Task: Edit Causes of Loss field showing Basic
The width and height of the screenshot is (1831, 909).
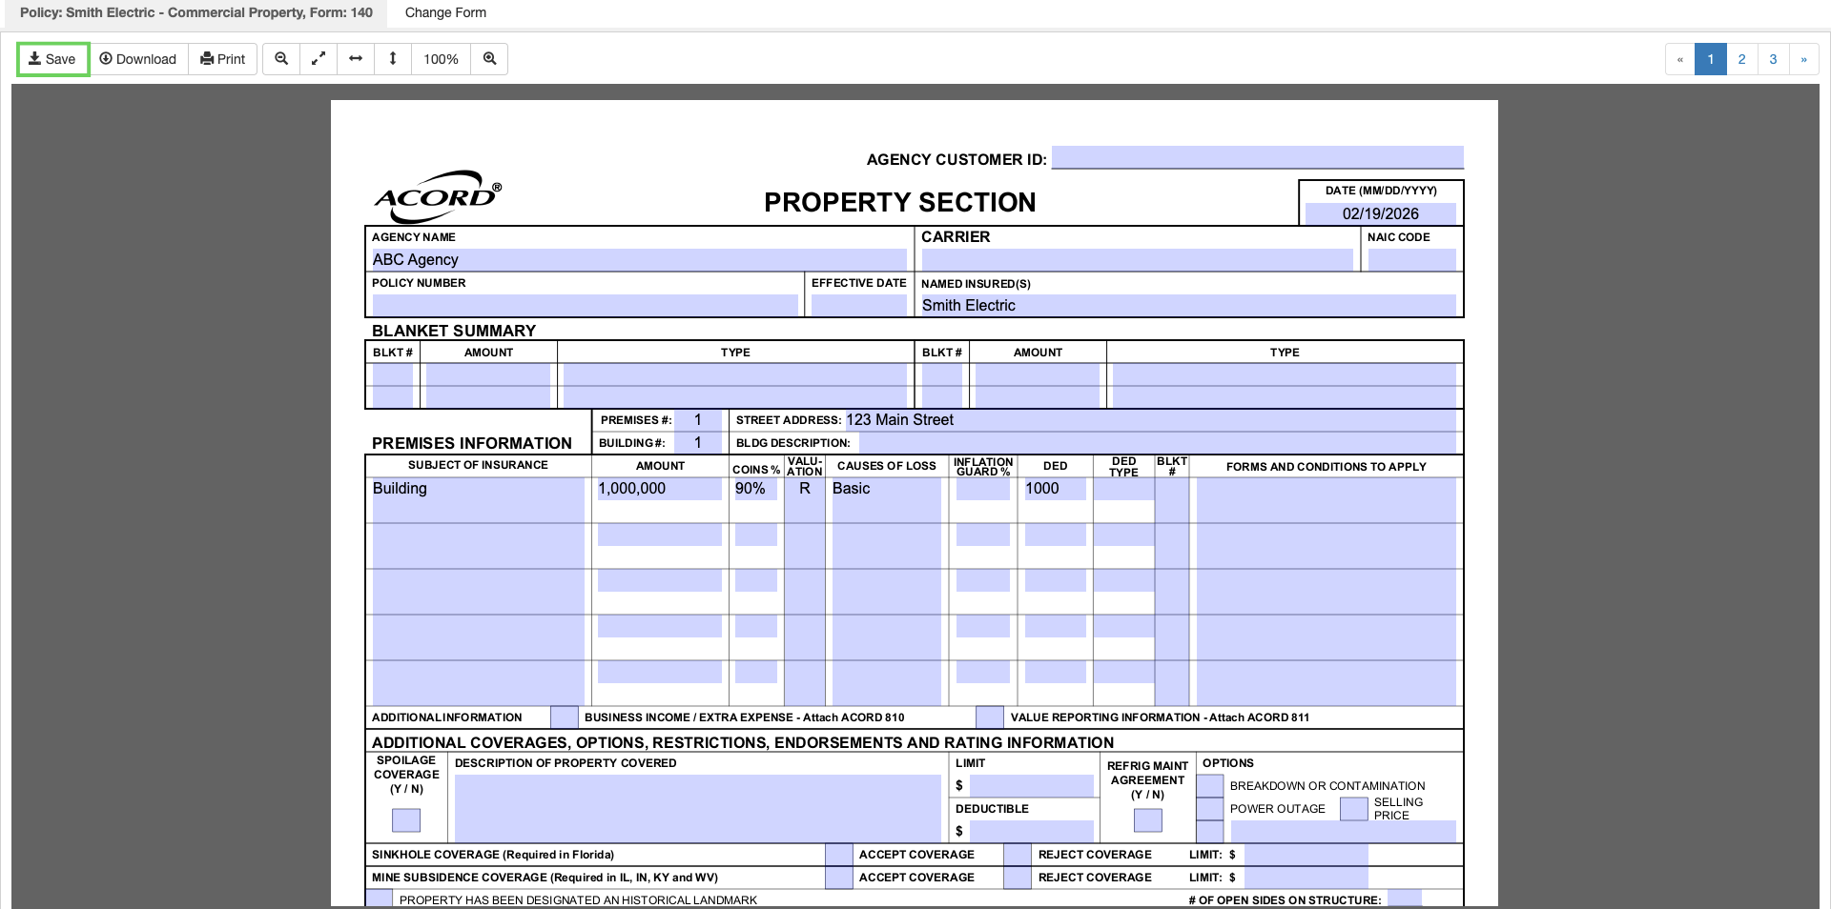Action: pyautogui.click(x=886, y=499)
